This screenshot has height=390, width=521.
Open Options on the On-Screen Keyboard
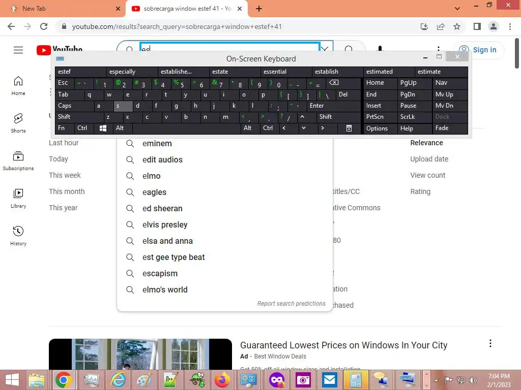(380, 128)
